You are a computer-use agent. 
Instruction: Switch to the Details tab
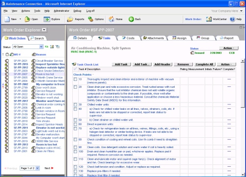pos(80,38)
